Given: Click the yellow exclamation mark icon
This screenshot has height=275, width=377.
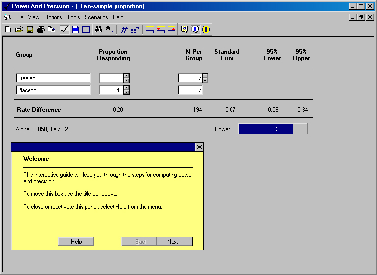Looking at the screenshot, I should [206, 30].
